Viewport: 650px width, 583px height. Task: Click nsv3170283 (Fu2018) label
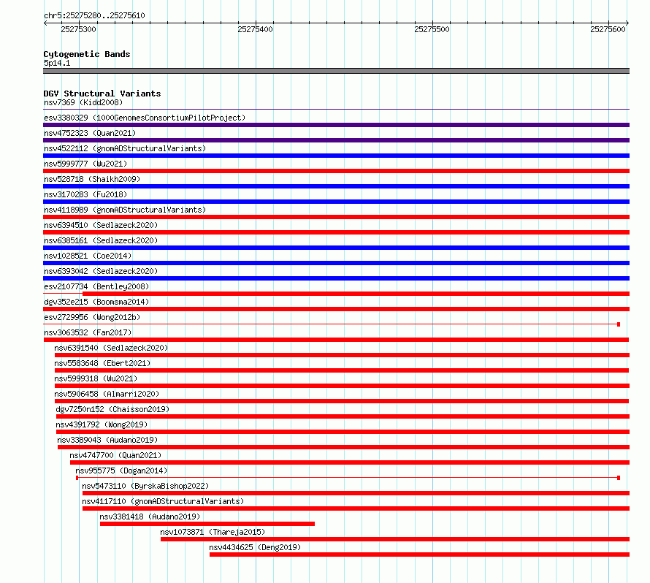(x=85, y=194)
